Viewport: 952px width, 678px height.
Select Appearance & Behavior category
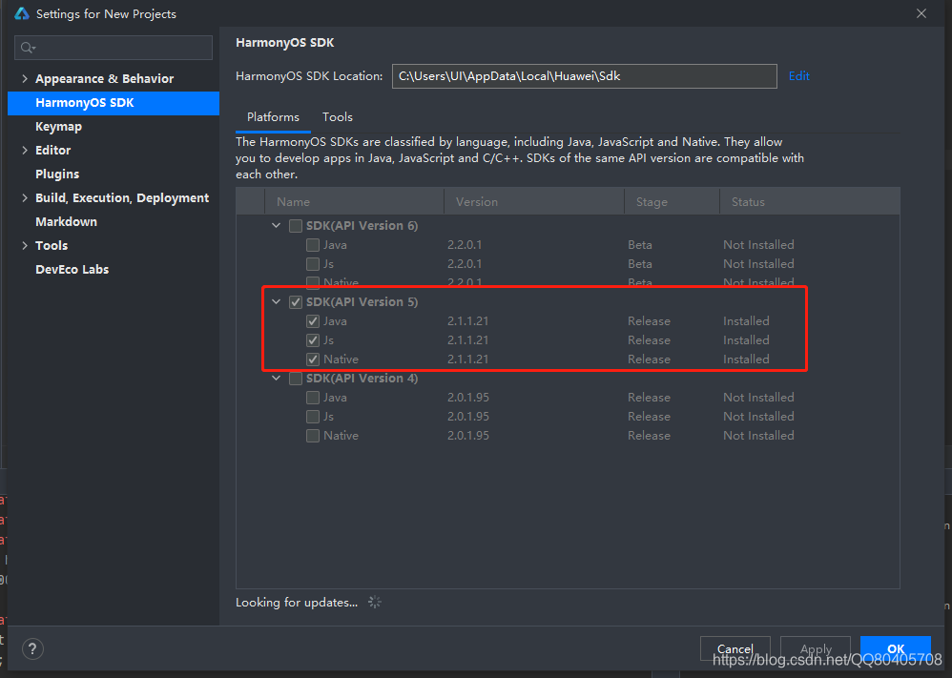104,78
